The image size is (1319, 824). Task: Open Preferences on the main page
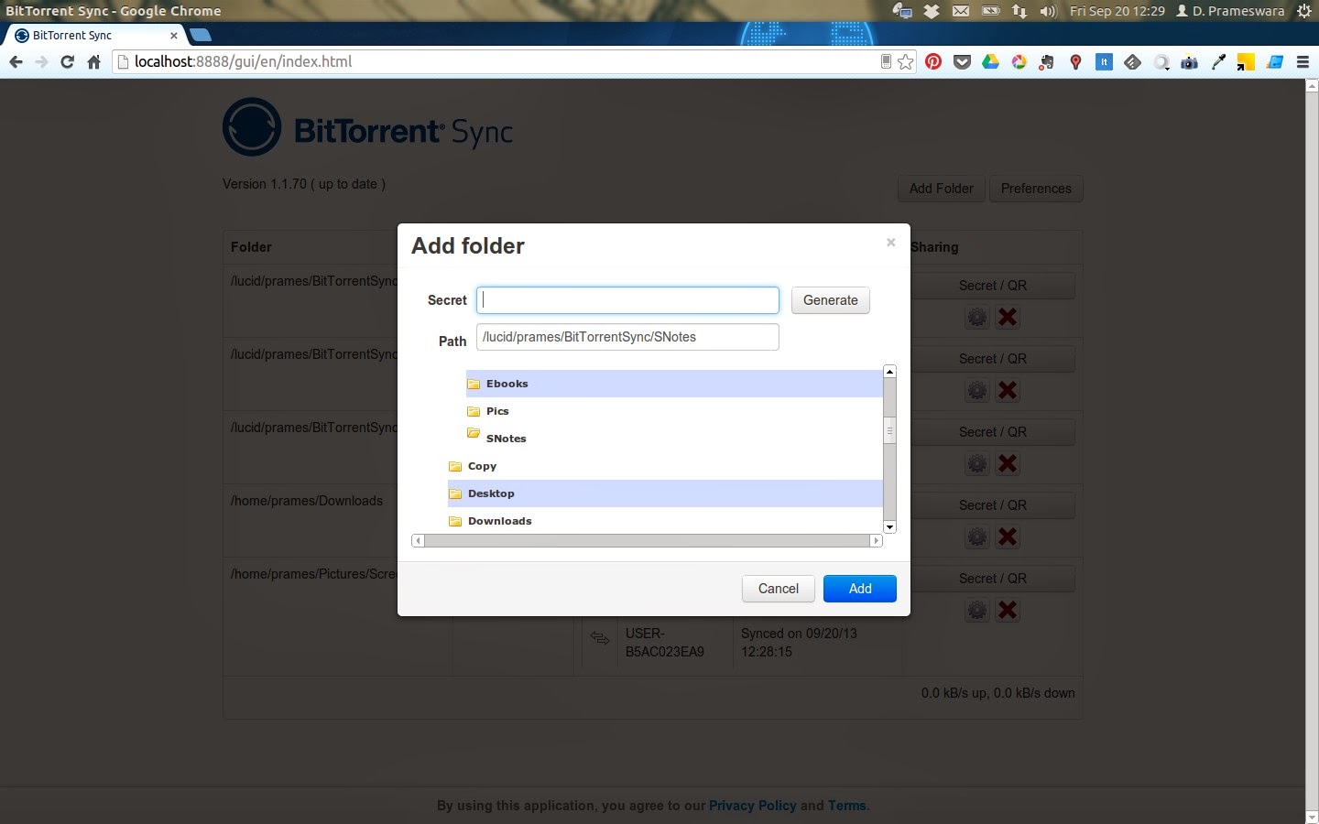(1036, 189)
